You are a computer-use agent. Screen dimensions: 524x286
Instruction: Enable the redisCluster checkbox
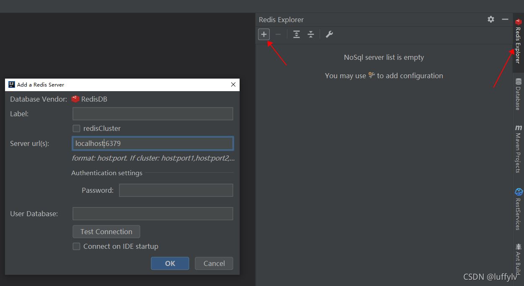click(x=77, y=128)
